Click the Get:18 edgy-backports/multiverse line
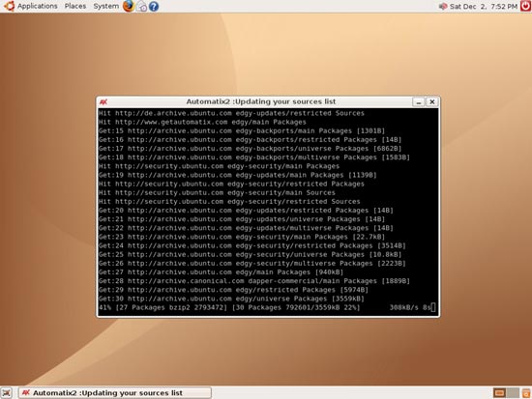Viewport: 532px width, 399px height. click(254, 157)
